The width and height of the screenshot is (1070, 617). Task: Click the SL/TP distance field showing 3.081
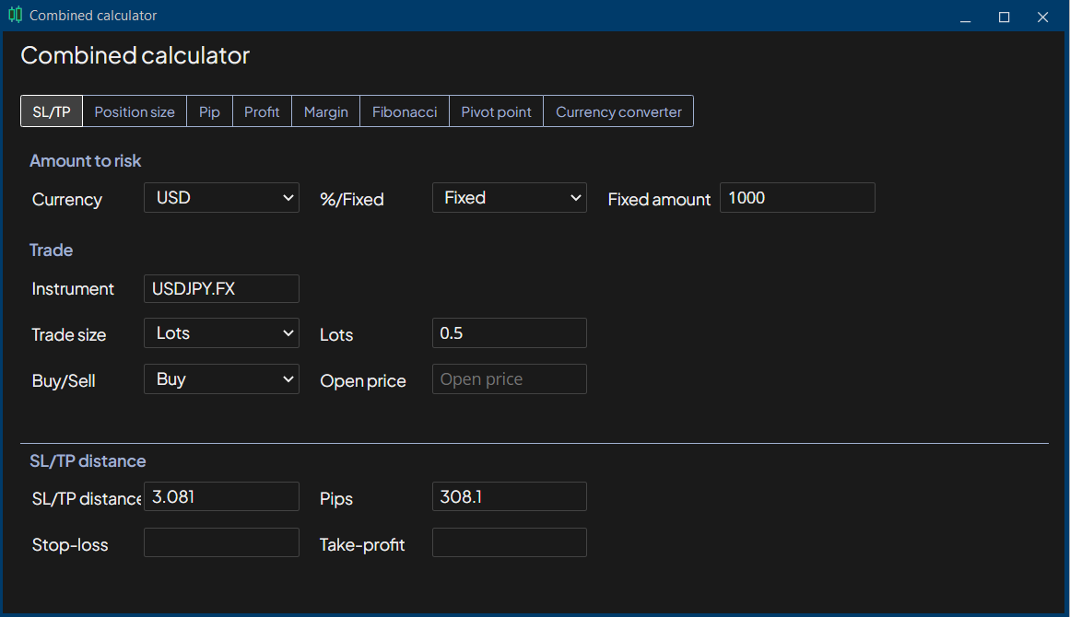point(221,495)
